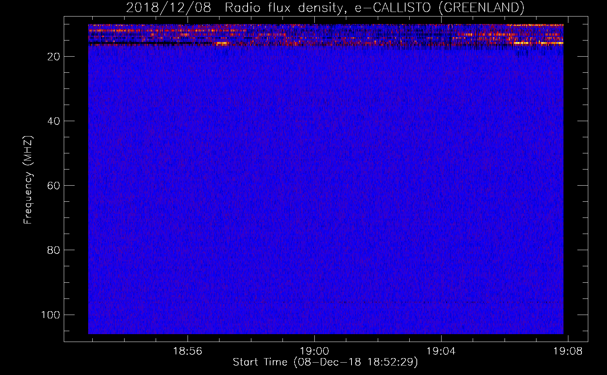Click the 80 frequency tick label
Viewport: 607px width, 375px height.
(x=54, y=250)
